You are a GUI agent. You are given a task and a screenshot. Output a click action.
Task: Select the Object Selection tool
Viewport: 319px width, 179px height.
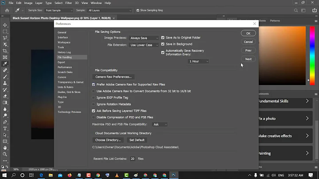coord(5,44)
